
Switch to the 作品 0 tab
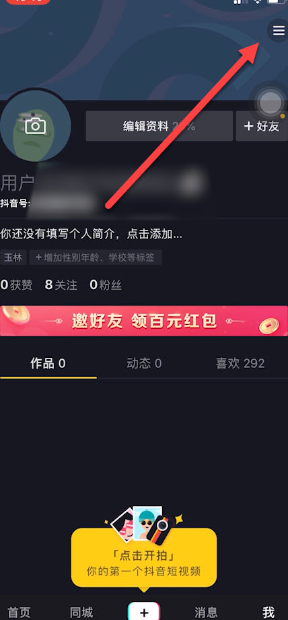(x=48, y=363)
